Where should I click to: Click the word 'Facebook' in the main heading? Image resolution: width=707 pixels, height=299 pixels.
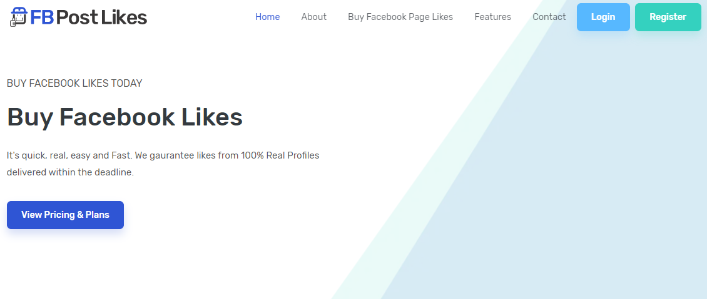(x=117, y=117)
